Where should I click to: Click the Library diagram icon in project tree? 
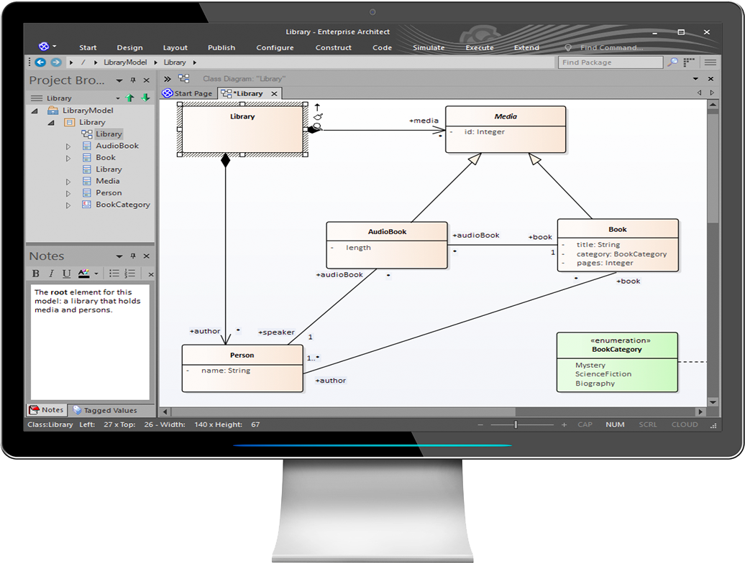tap(86, 134)
